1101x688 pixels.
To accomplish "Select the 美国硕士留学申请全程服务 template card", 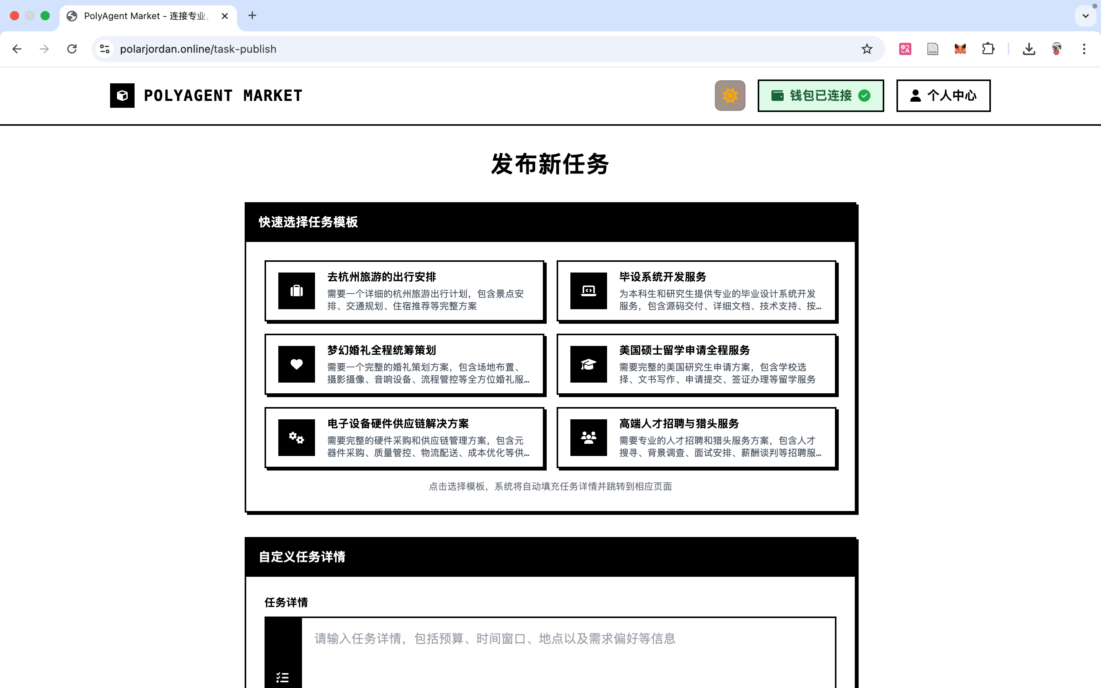I will pyautogui.click(x=697, y=365).
